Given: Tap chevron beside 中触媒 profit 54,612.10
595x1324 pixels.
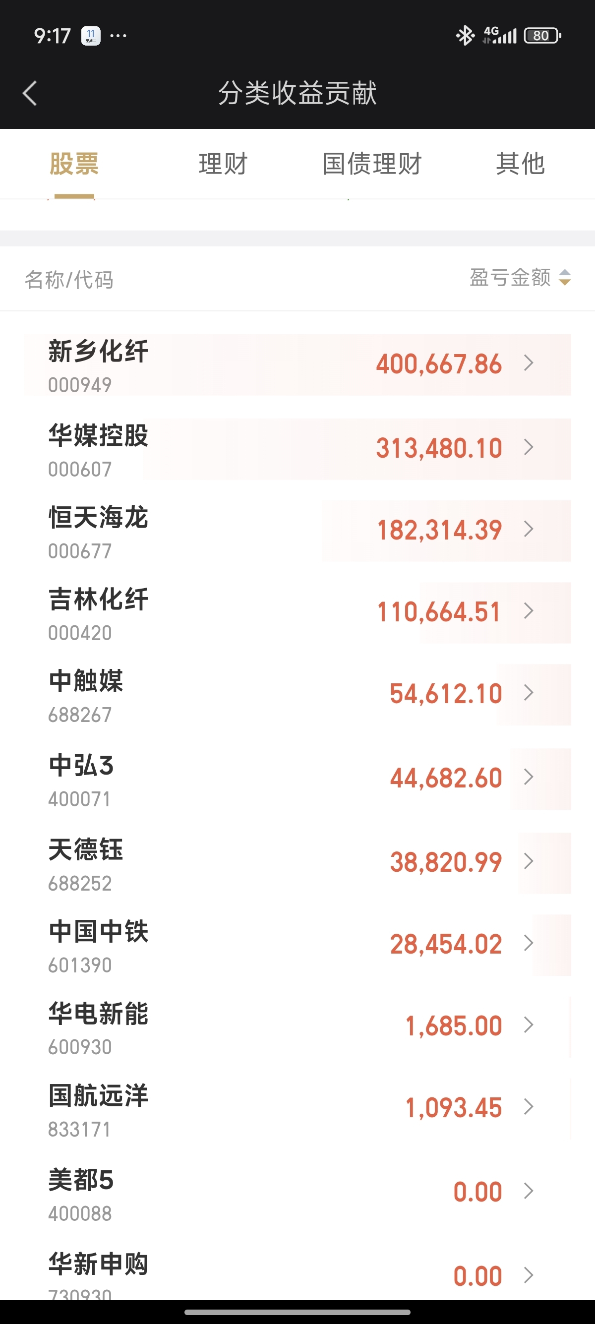Looking at the screenshot, I should [x=529, y=693].
